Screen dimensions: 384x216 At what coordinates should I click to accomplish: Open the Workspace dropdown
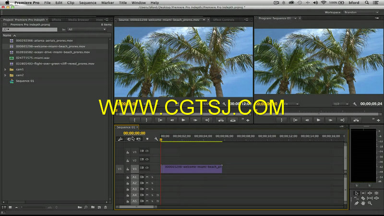pyautogui.click(x=361, y=12)
